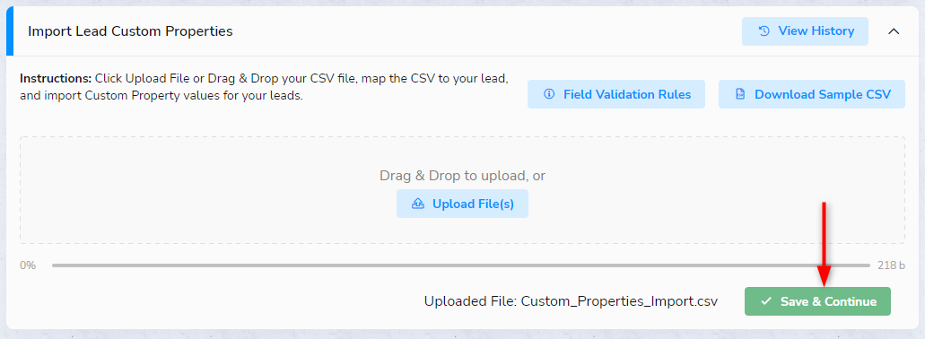Click the CSV file icon in Download Sample
The height and width of the screenshot is (339, 925).
tap(740, 94)
